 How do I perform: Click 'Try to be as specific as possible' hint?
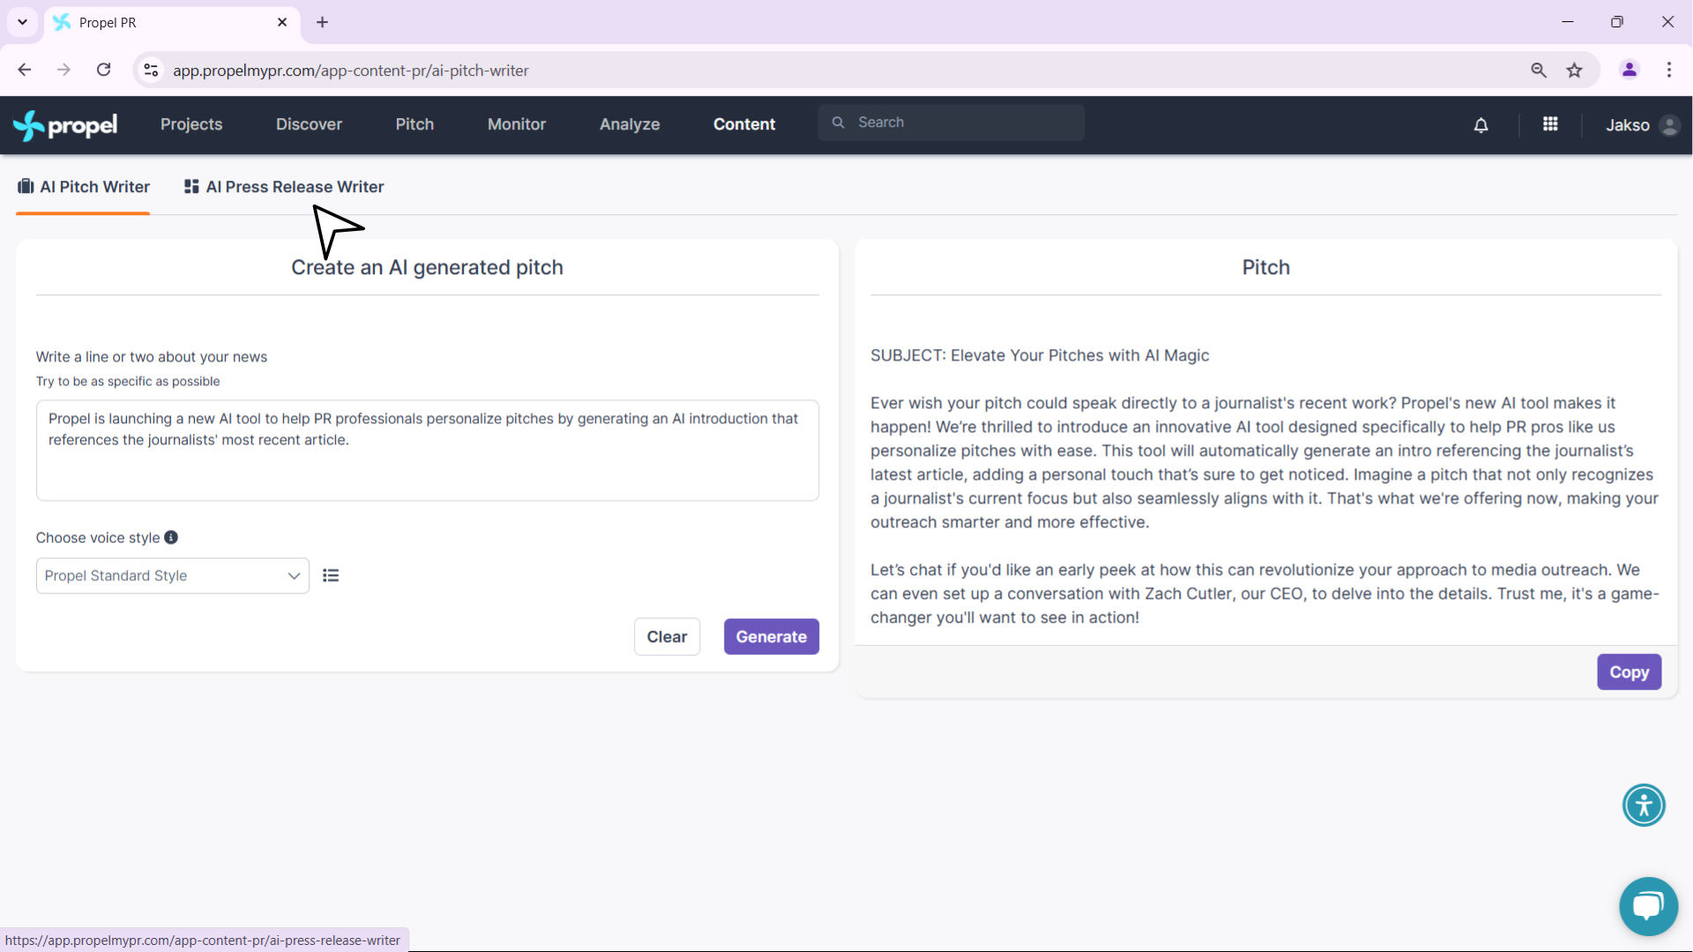[128, 382]
